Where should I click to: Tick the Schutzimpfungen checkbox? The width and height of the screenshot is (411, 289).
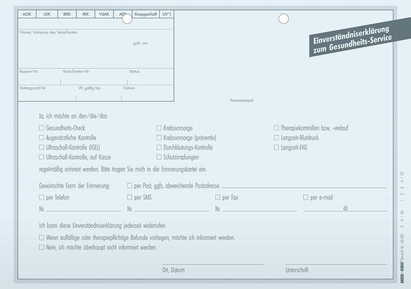(x=159, y=157)
